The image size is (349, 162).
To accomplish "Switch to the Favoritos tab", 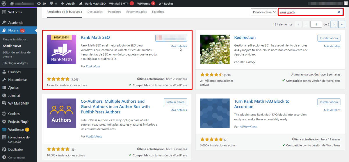I will pyautogui.click(x=158, y=12).
